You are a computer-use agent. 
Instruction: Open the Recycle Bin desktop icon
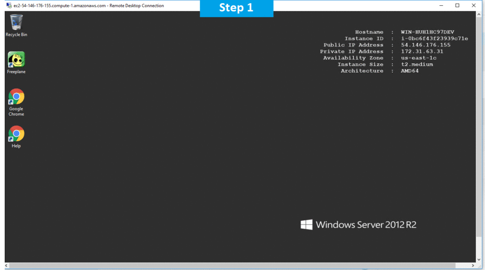pos(16,23)
